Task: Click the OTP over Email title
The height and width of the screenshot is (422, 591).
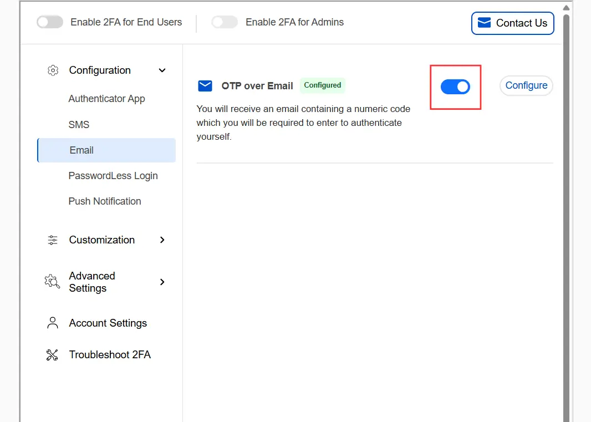Action: click(x=257, y=86)
